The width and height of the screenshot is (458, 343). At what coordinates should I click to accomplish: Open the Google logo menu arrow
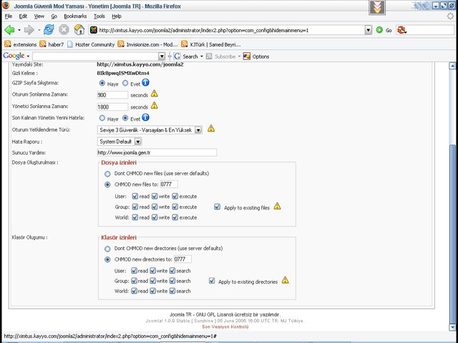click(28, 56)
